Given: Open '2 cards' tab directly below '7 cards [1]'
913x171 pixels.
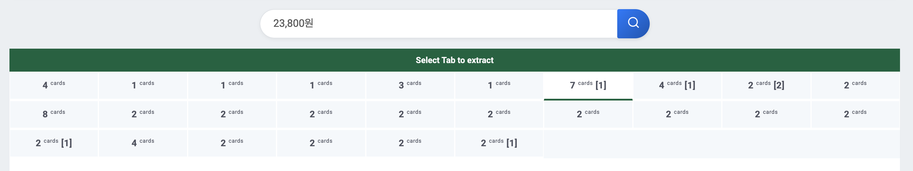Looking at the screenshot, I should [x=588, y=114].
